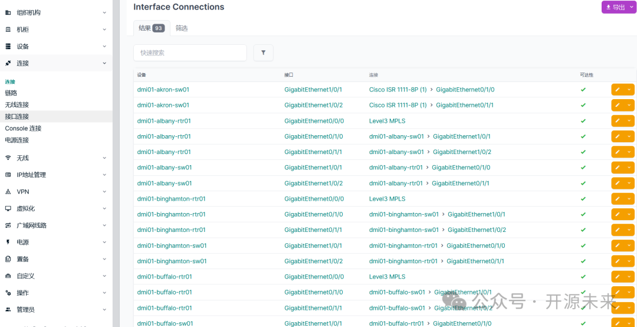
Task: Open 接口连接 in the sidebar
Action: (x=17, y=117)
